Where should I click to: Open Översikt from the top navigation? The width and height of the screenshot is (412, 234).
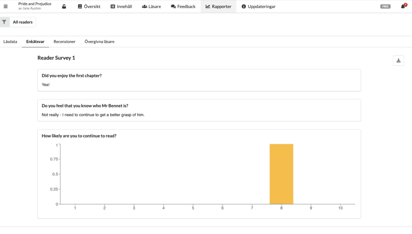coord(89,6)
